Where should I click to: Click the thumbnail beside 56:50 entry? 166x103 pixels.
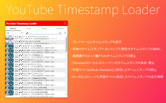coord(10,89)
